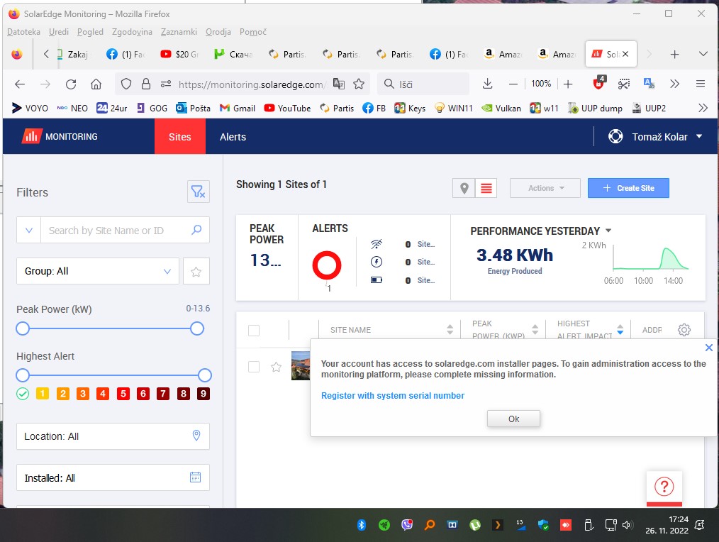
Task: Open the help question mark widget
Action: 664,487
